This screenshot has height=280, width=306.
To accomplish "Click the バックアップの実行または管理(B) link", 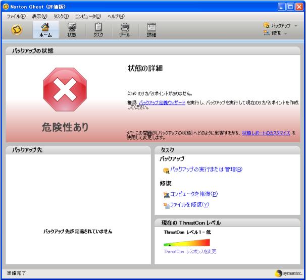I will click(207, 170).
